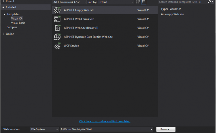
Task: Choose the ASP.NET Web Site (Razor v3) icon
Action: tap(57, 28)
